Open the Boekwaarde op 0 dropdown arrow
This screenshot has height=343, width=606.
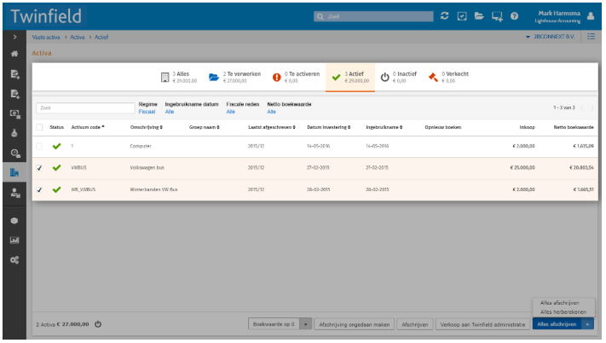306,324
